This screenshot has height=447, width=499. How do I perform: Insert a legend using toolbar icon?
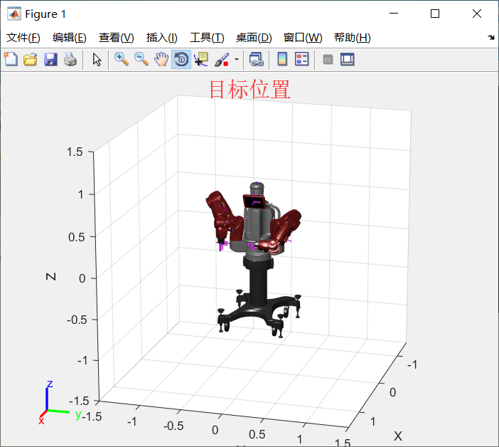click(301, 59)
